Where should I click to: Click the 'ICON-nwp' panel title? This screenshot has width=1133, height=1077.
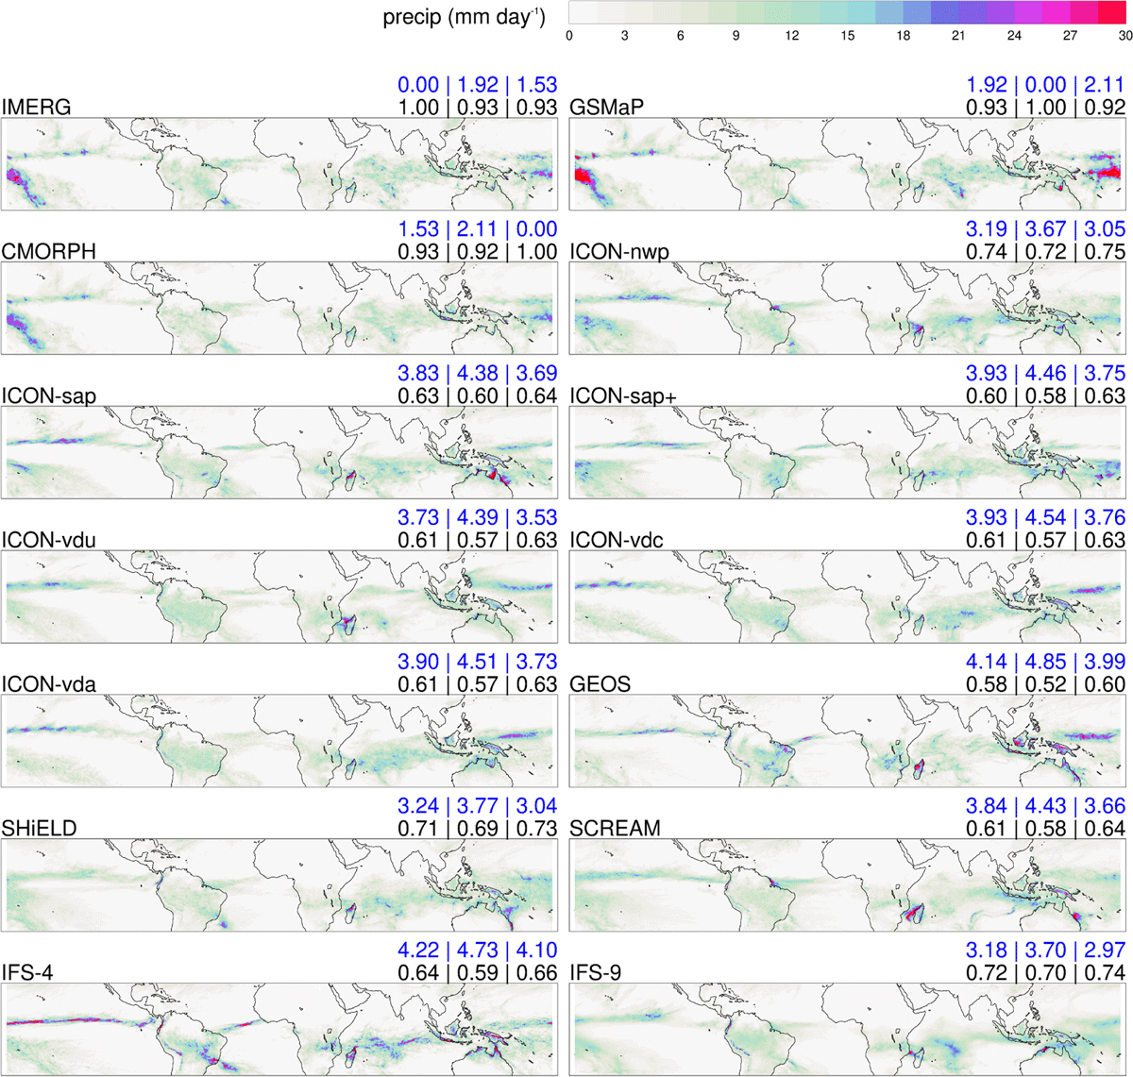pos(621,252)
